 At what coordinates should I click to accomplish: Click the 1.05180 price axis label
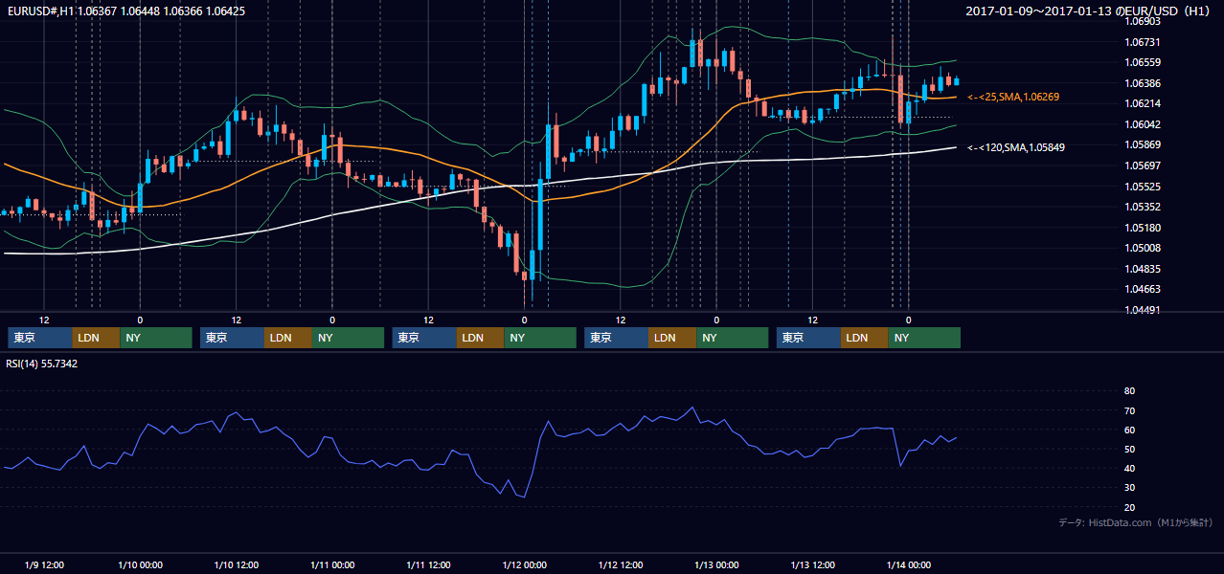[x=1142, y=228]
